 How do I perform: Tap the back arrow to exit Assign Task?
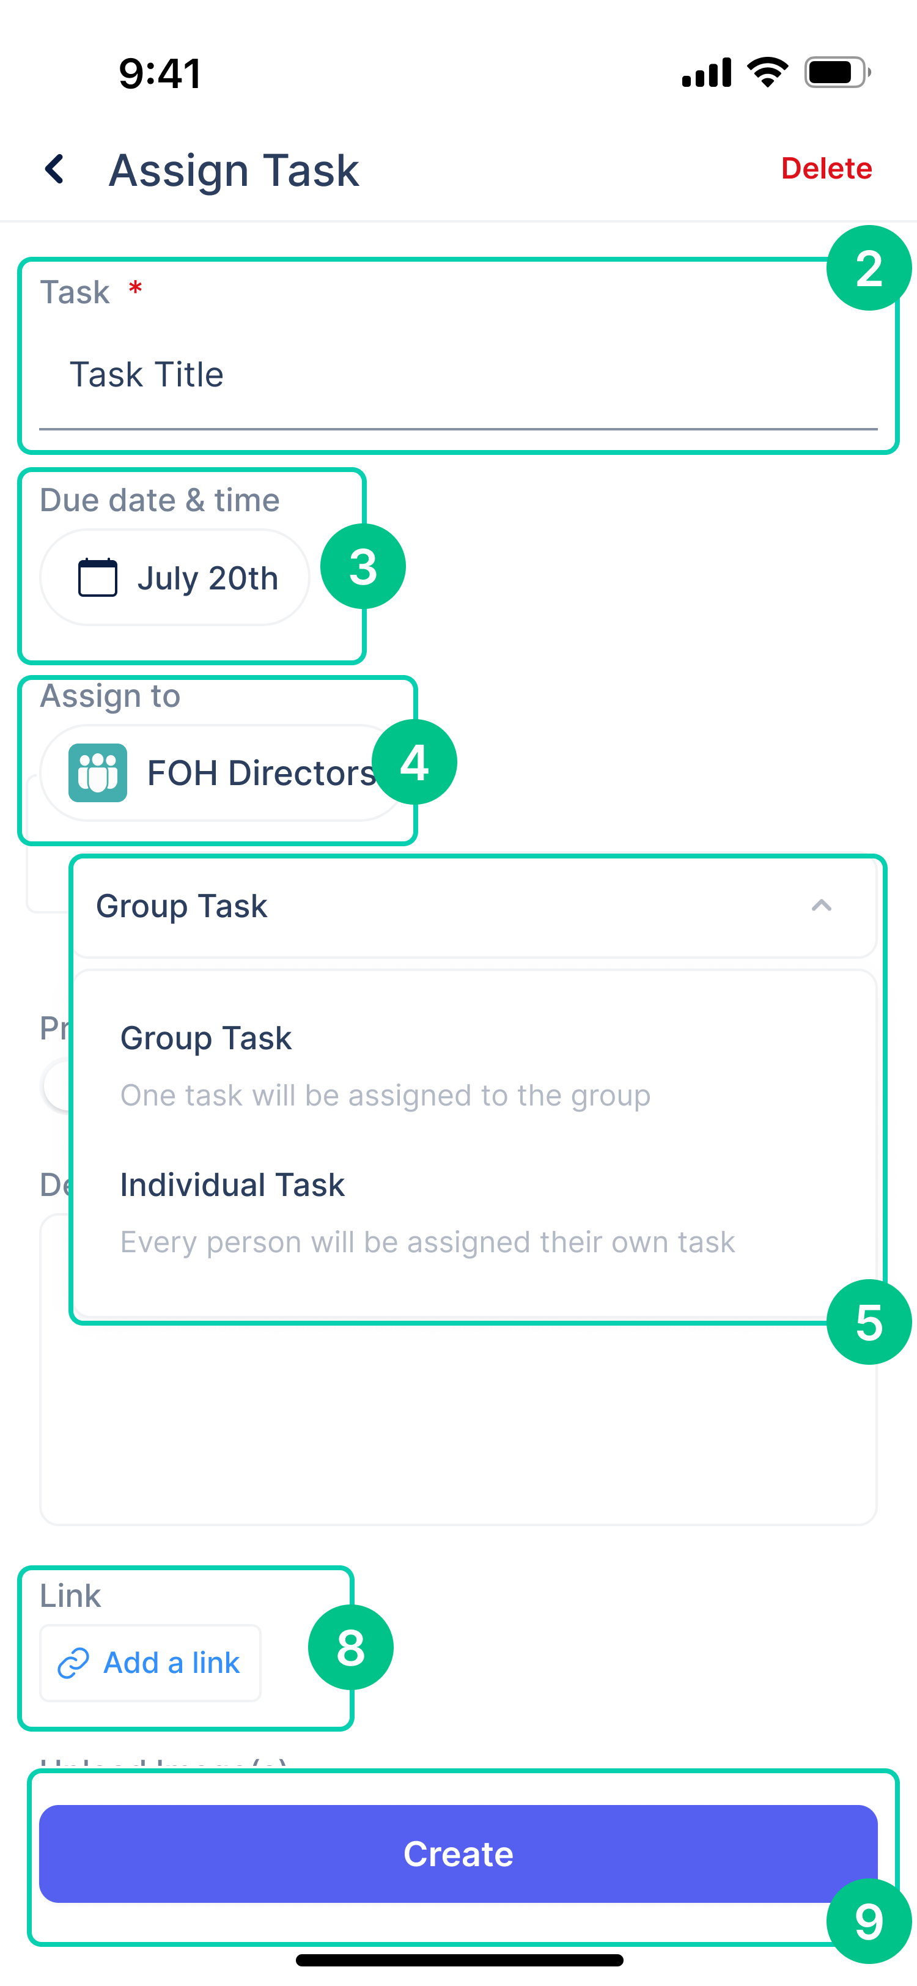coord(54,169)
